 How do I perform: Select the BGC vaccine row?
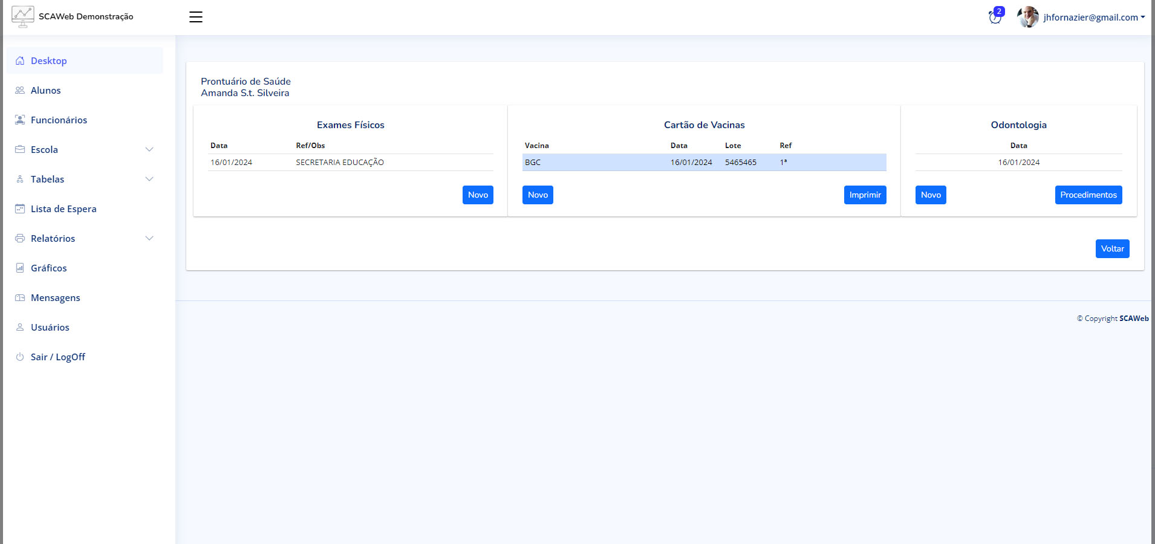704,163
